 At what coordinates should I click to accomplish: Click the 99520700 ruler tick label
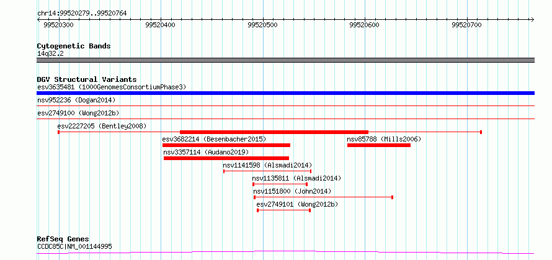[466, 25]
